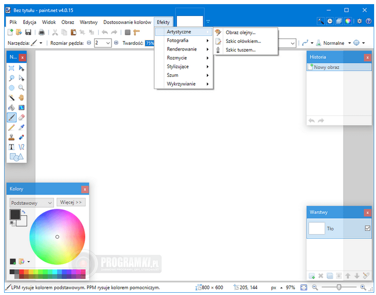Select the Zoom magnifier tool
This screenshot has width=376, height=295.
[21, 88]
